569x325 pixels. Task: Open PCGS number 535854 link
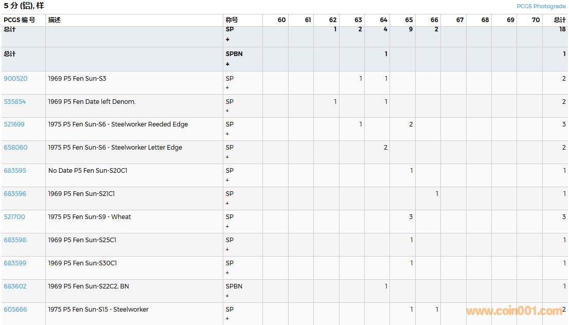click(x=15, y=102)
